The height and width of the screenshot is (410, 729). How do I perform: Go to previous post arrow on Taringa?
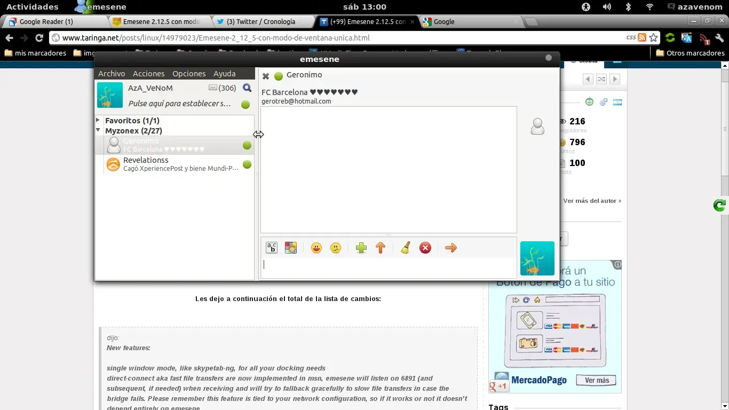(588, 79)
